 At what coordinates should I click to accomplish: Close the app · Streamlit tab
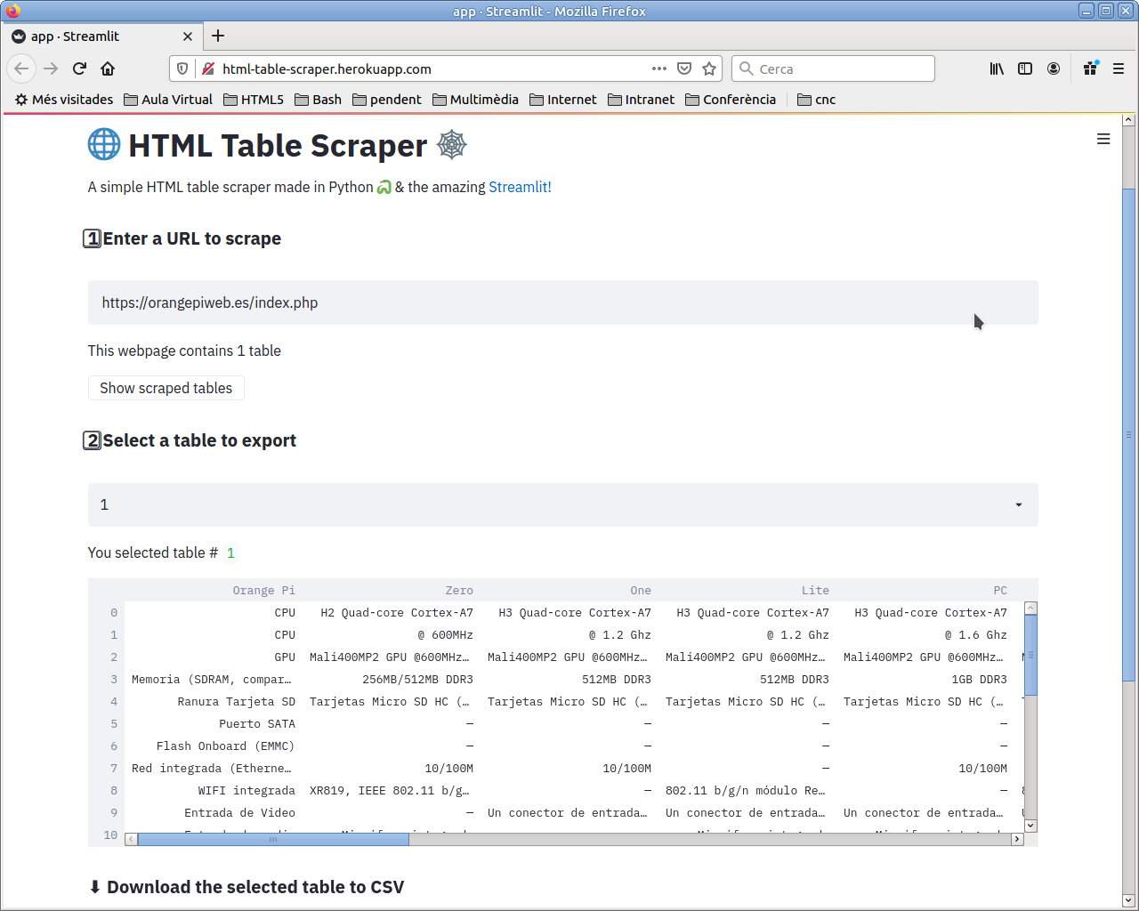(x=188, y=36)
